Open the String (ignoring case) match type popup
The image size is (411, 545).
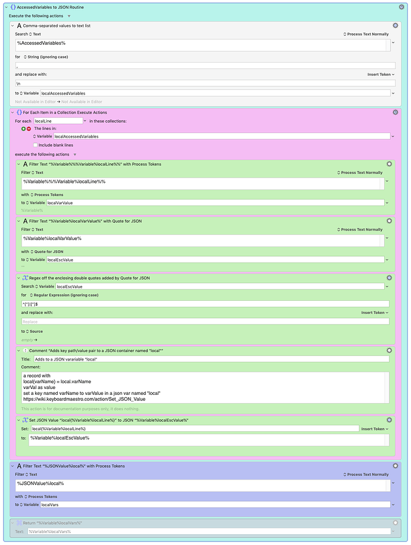[x=45, y=57]
